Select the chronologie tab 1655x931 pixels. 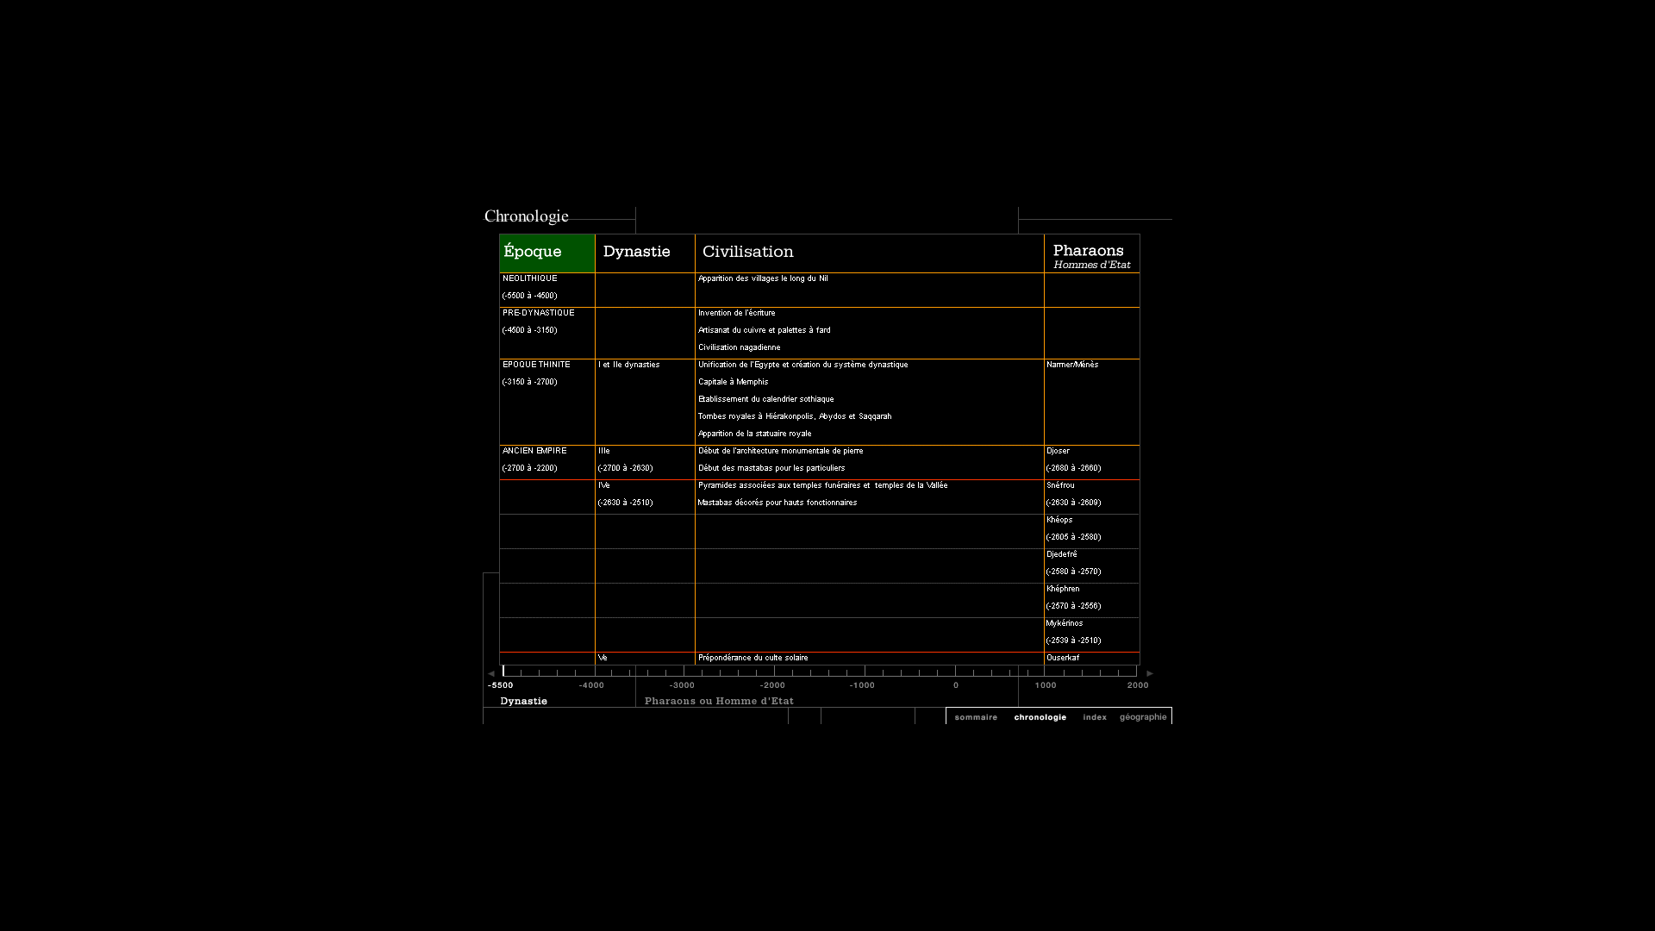(x=1040, y=717)
